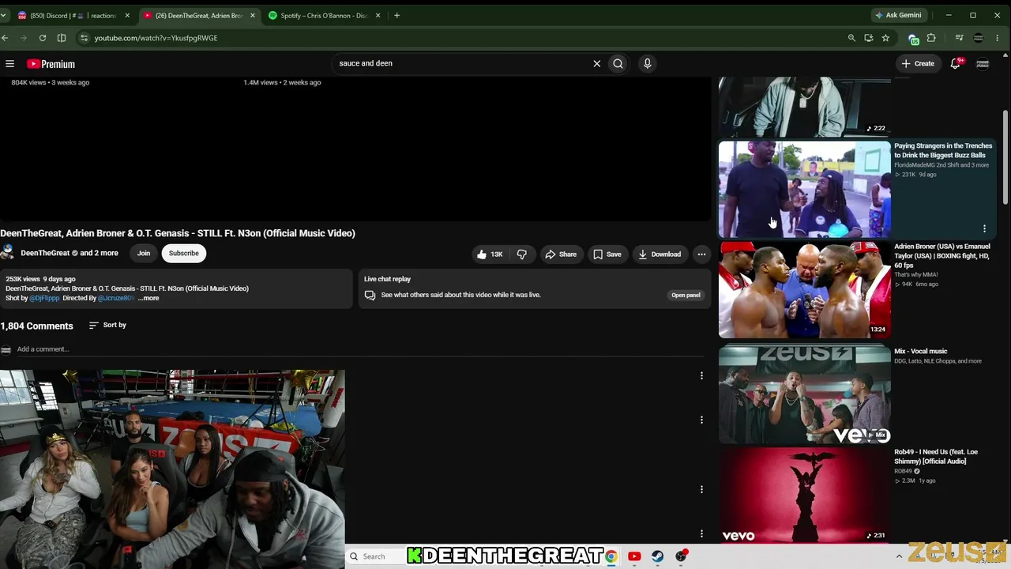Open DeenTheGreat channel avatar
1011x569 pixels.
(7, 253)
